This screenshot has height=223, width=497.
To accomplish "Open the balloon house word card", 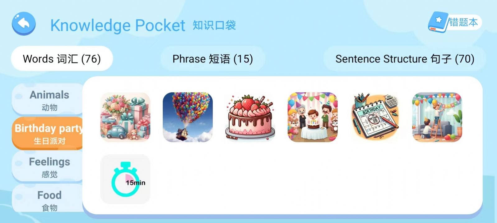I will tap(188, 117).
